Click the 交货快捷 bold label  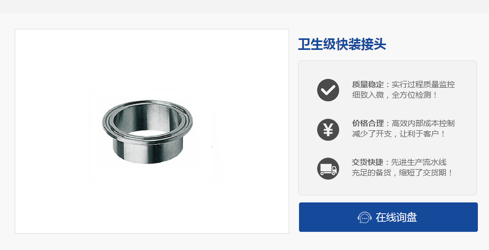pyautogui.click(x=368, y=162)
